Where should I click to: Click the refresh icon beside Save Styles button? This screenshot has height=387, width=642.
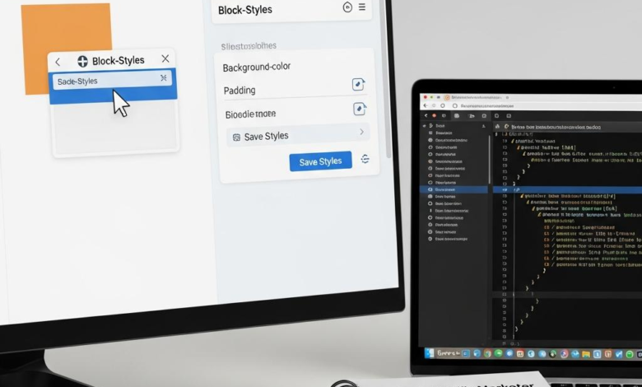(365, 159)
